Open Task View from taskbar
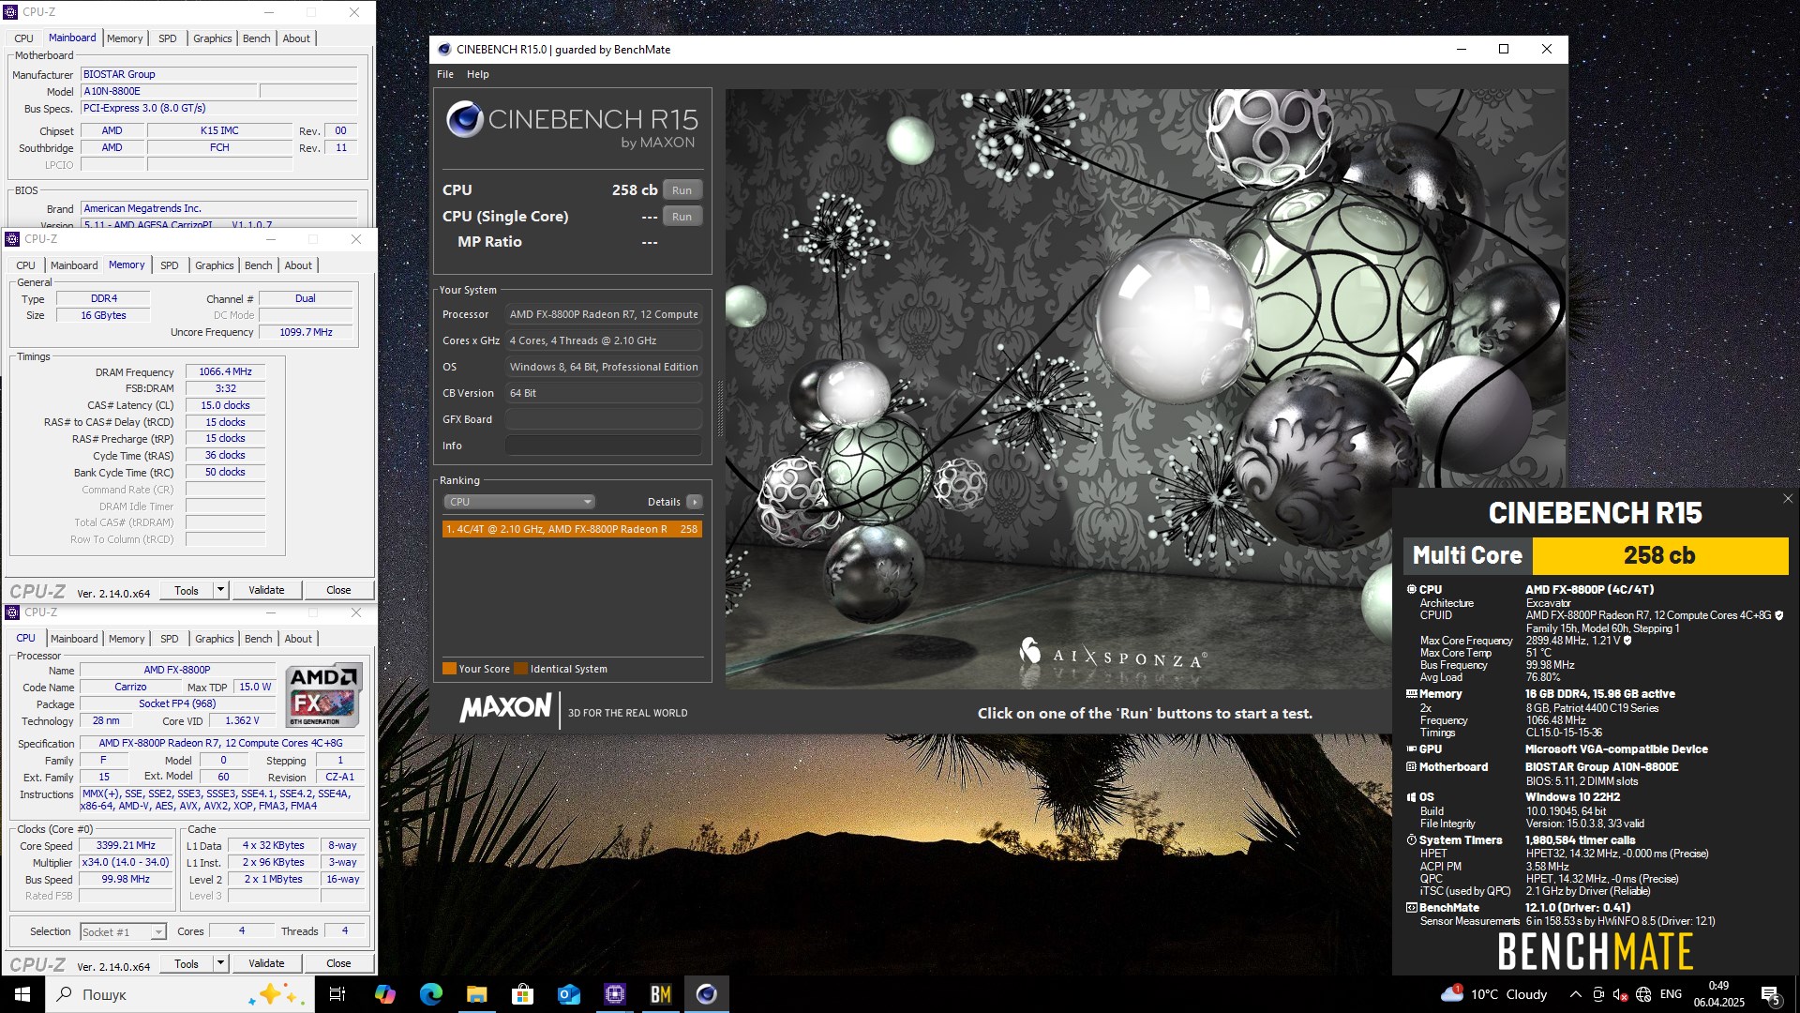Image resolution: width=1800 pixels, height=1013 pixels. (x=337, y=994)
